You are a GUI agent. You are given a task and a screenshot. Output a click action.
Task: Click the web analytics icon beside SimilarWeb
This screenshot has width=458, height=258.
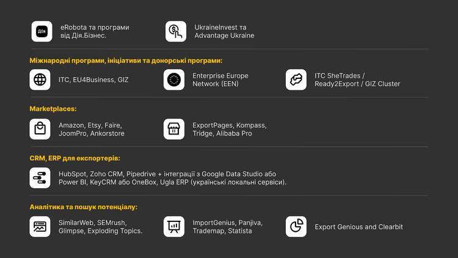click(x=40, y=227)
